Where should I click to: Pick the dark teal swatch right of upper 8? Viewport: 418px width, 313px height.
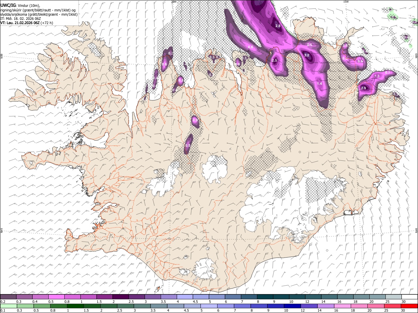(x=265, y=297)
